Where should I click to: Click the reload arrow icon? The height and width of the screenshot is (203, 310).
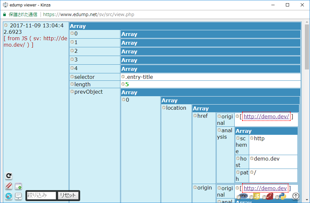pos(9,176)
